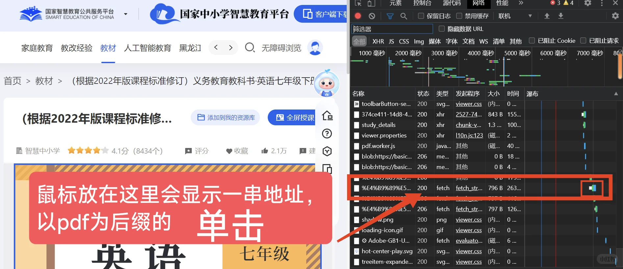The width and height of the screenshot is (623, 269).
Task: Sort by waterfall column arrow
Action: click(616, 94)
